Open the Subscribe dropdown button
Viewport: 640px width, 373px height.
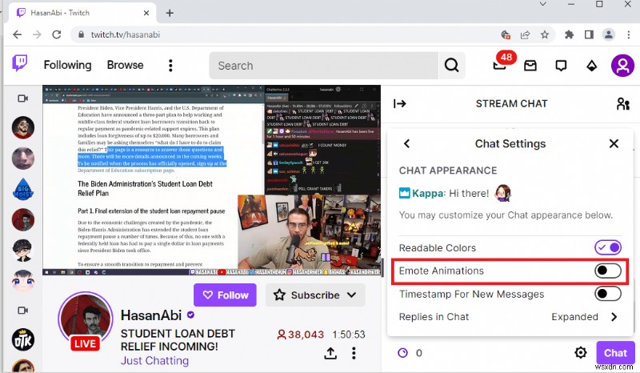click(315, 295)
